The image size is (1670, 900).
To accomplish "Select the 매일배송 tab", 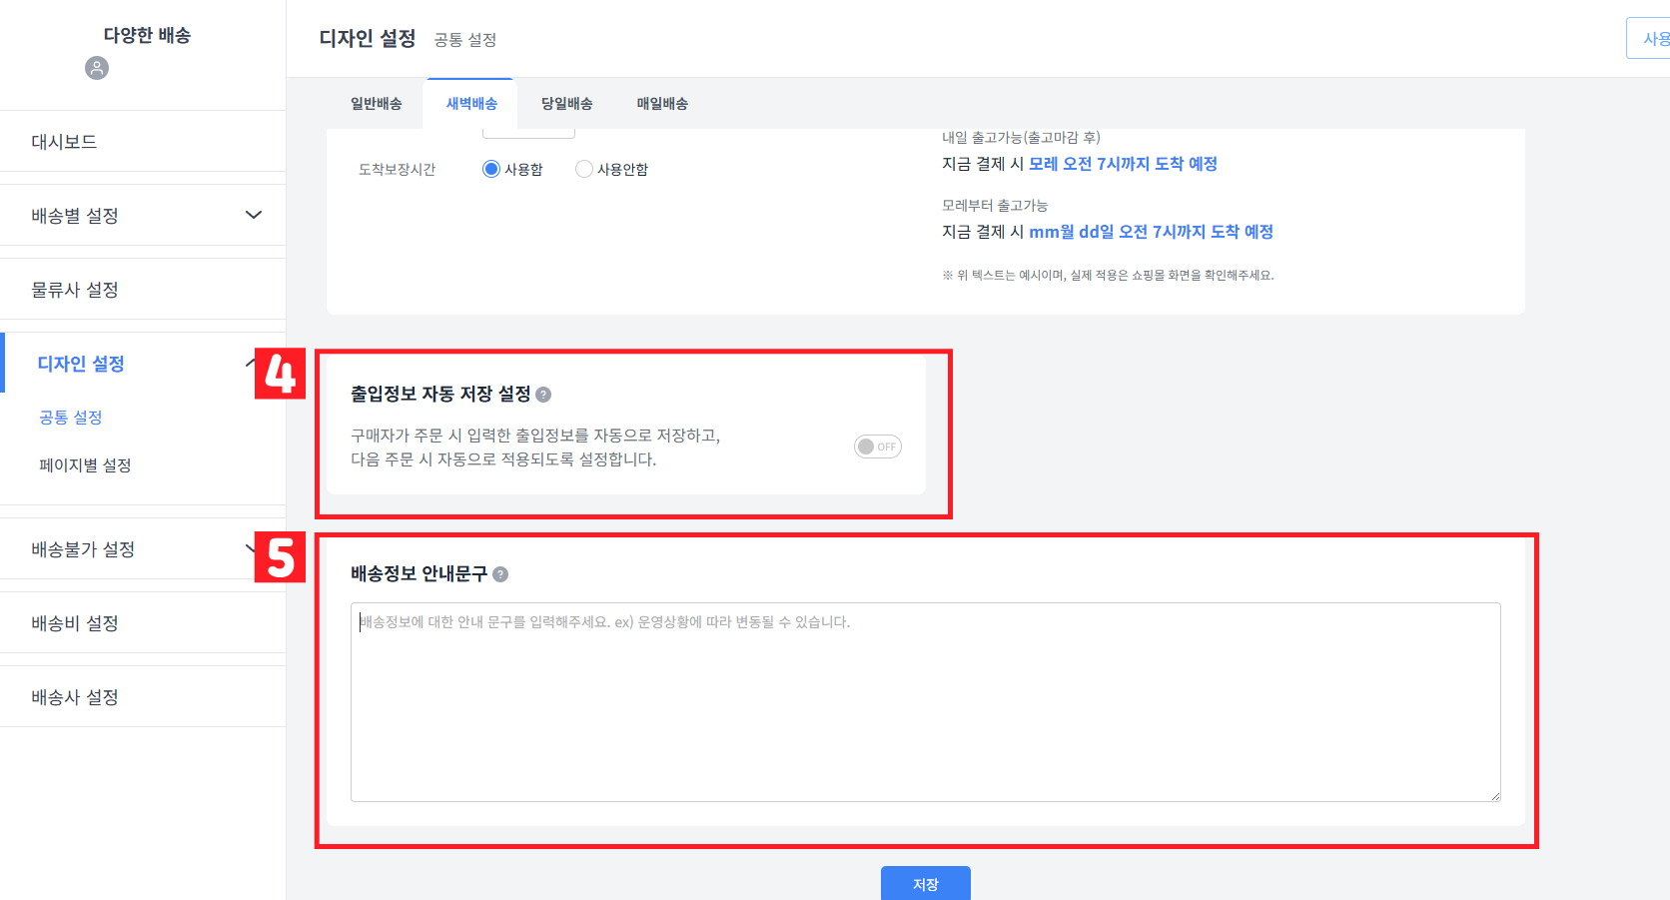I will pyautogui.click(x=660, y=103).
